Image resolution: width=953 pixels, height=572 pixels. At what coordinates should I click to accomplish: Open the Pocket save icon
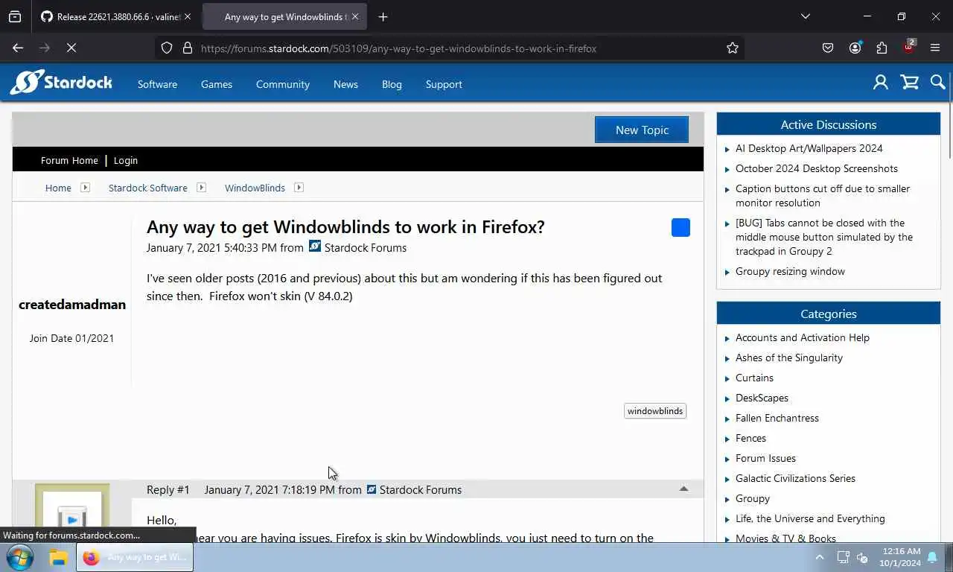828,48
